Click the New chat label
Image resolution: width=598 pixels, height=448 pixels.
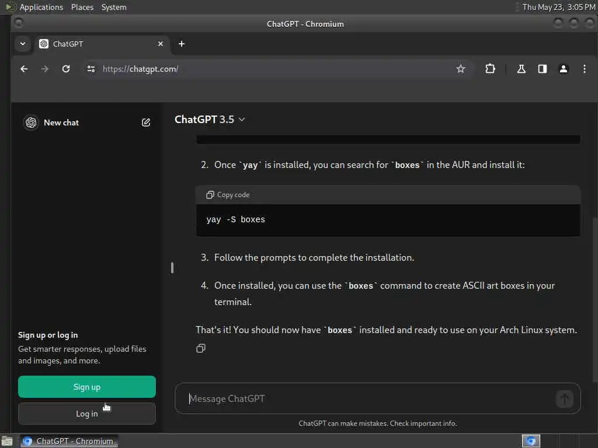click(x=61, y=123)
